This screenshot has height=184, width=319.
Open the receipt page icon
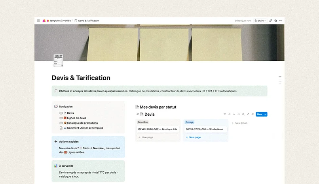click(x=59, y=60)
